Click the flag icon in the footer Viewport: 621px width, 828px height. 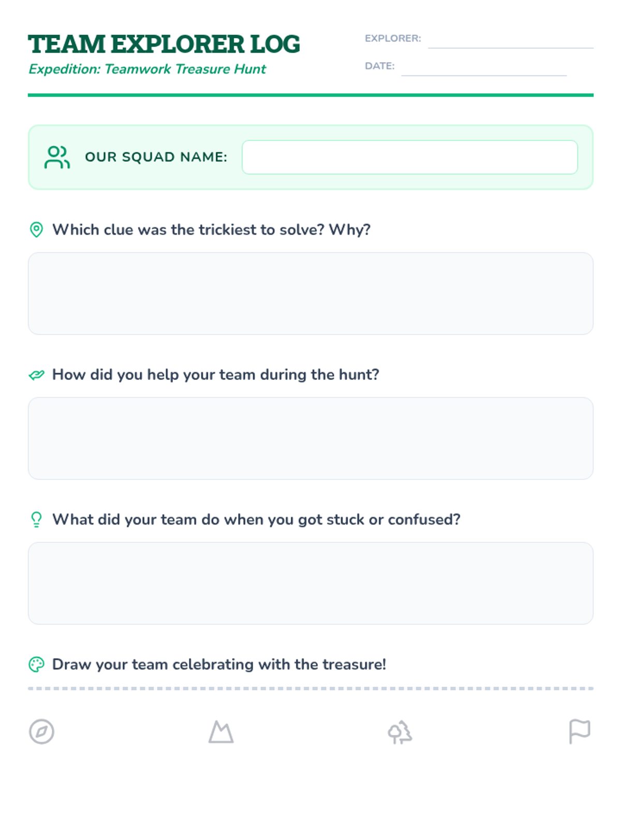[579, 731]
